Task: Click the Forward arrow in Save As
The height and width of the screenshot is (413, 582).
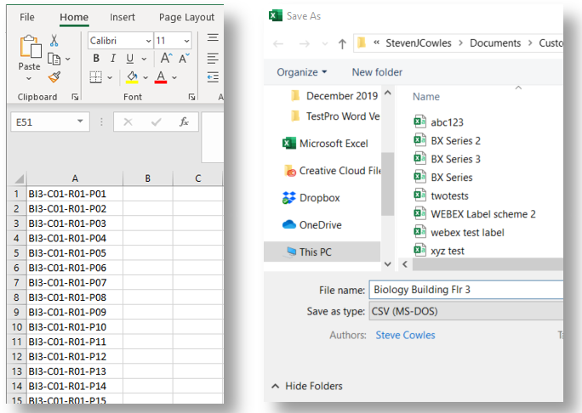Action: click(x=305, y=43)
